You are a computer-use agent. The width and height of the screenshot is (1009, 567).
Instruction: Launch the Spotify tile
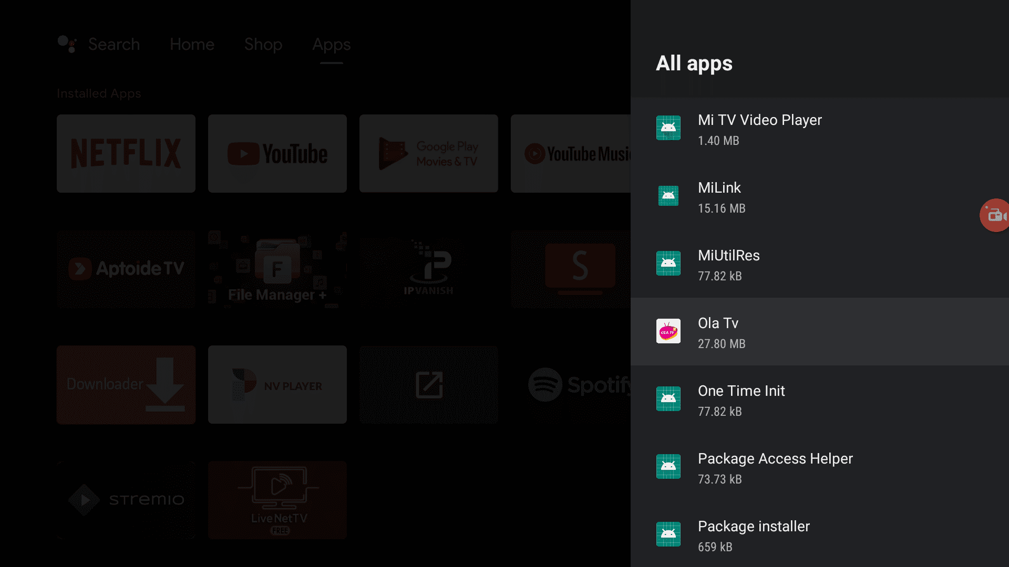tap(571, 384)
